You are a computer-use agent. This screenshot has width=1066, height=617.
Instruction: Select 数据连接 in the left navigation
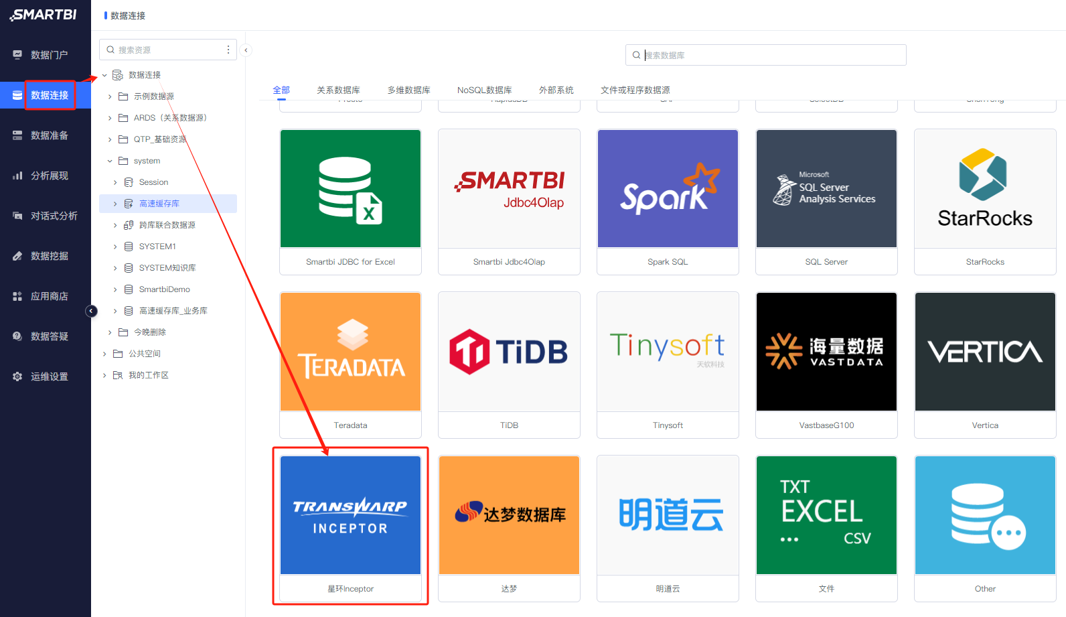point(46,95)
